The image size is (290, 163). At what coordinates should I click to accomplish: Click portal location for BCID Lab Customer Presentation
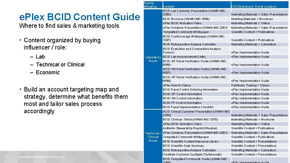260,13
